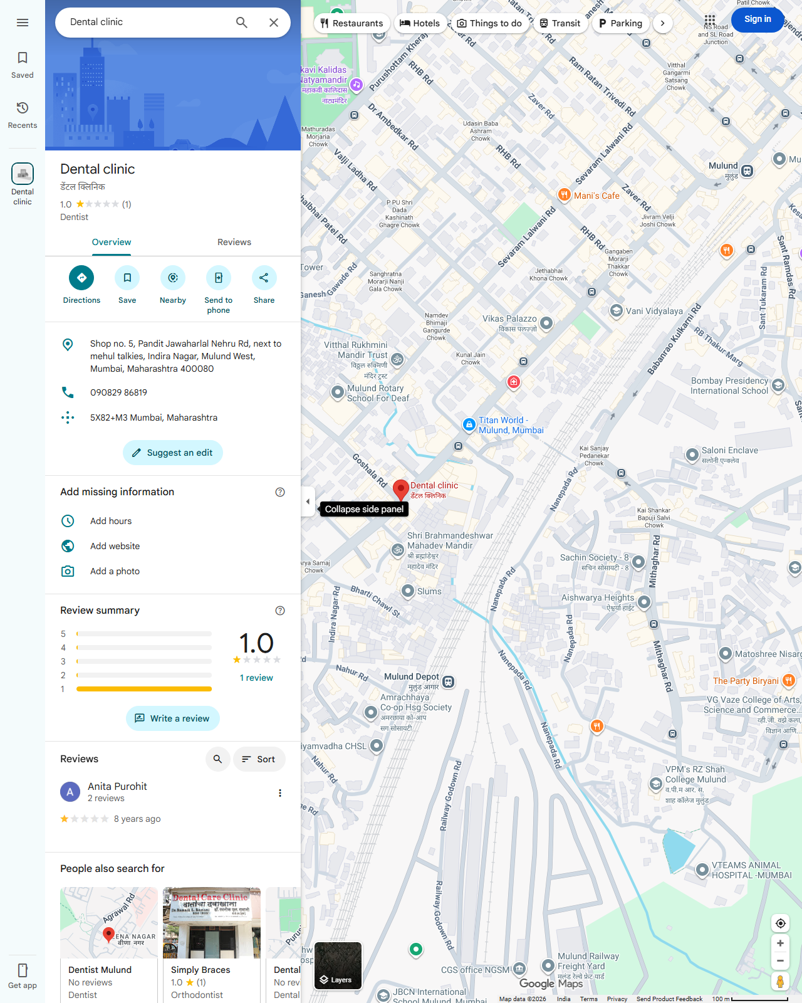Viewport: 802px width, 1003px height.
Task: Show your location button
Action: tap(780, 923)
